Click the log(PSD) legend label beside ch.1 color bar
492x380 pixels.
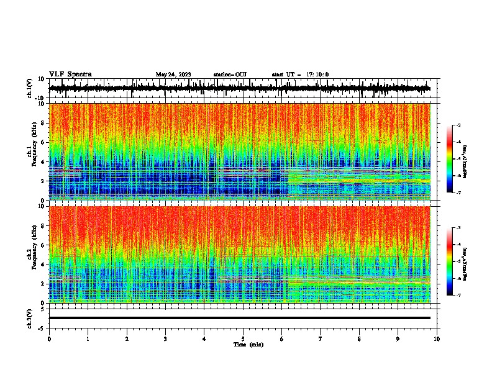(x=465, y=161)
